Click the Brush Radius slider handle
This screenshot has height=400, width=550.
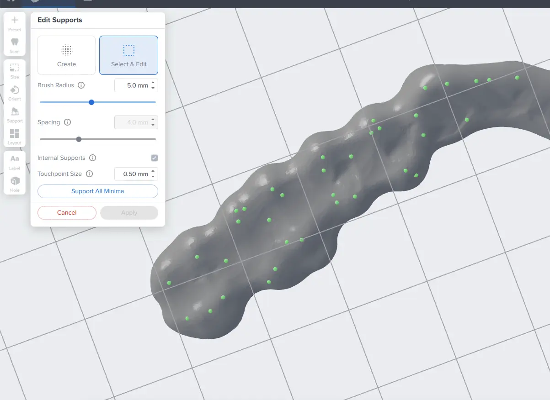(91, 102)
